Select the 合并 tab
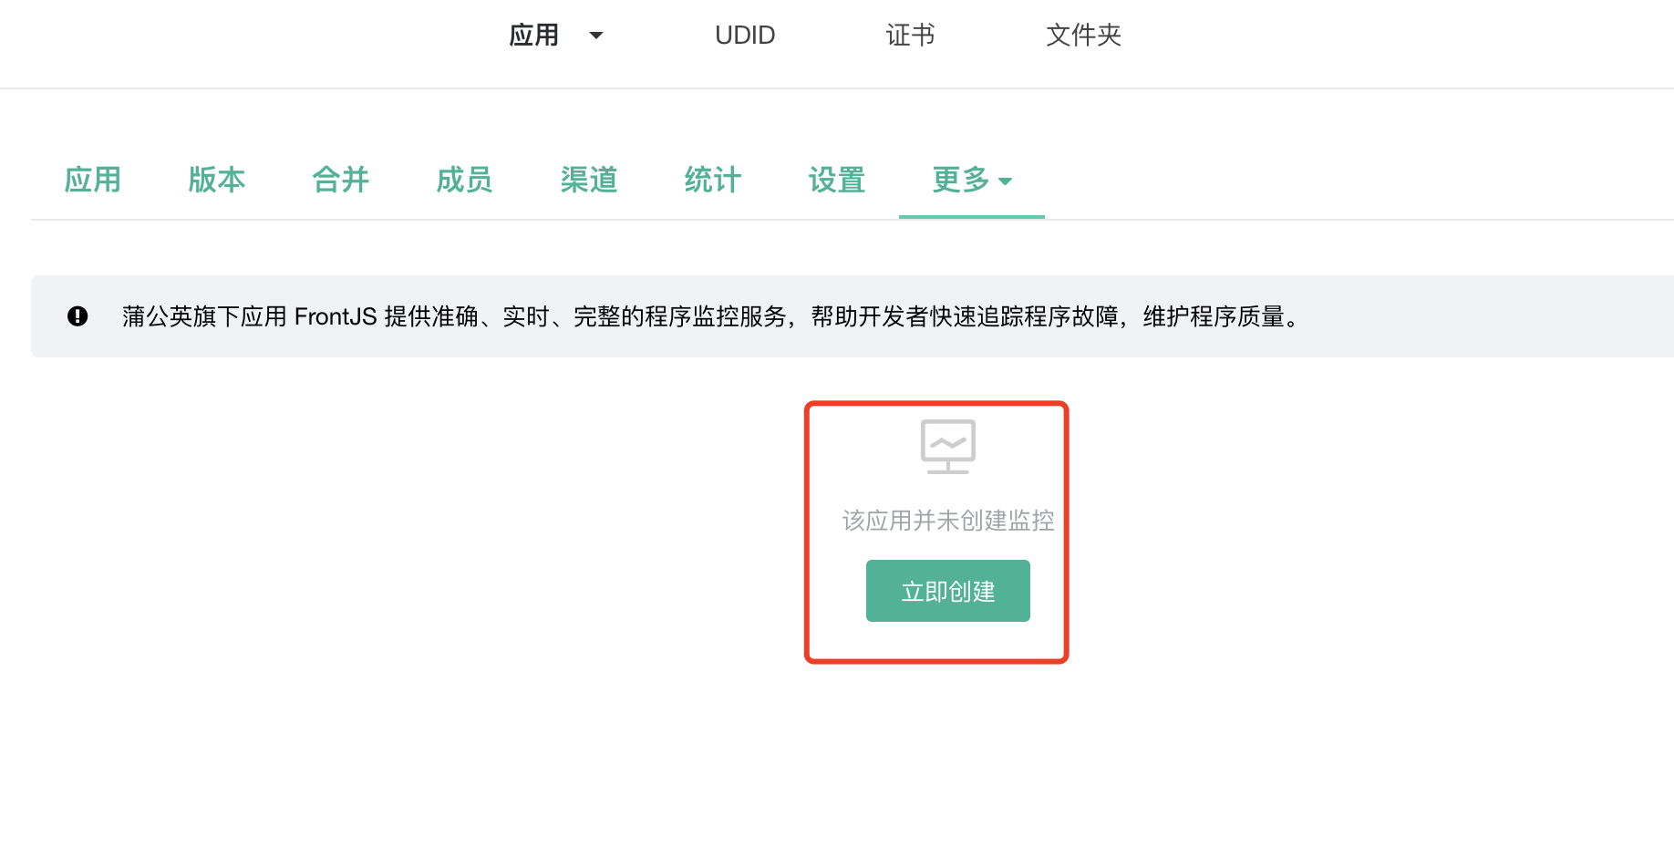Screen dimensions: 1674x868 (341, 180)
